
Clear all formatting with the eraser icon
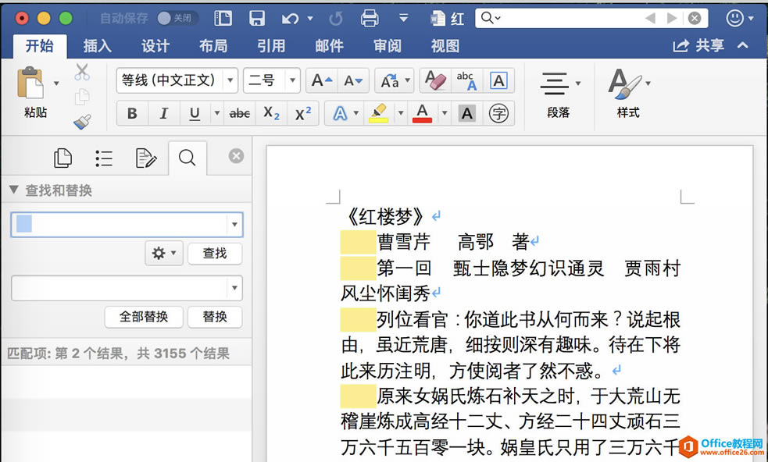pyautogui.click(x=434, y=79)
